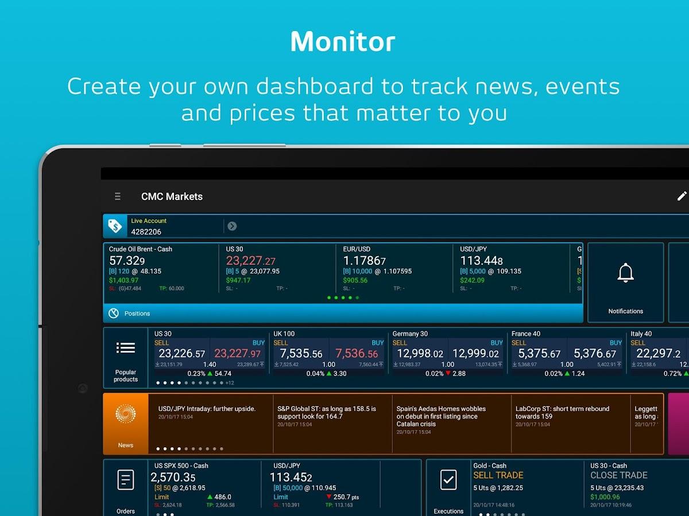Tap France 40 BUY price 5,376.67
Screen dimensions: 689x516
click(x=595, y=353)
